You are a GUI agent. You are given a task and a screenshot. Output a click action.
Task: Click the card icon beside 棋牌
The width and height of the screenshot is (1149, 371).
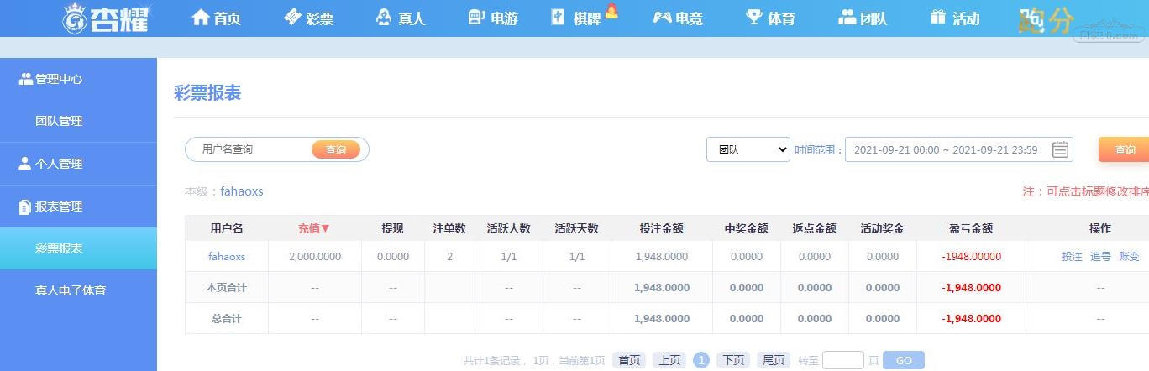click(x=559, y=17)
